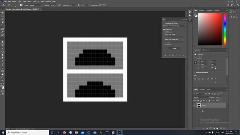Switch to the Adjustments tab
Viewport: 240px width, 135px height.
click(x=206, y=50)
